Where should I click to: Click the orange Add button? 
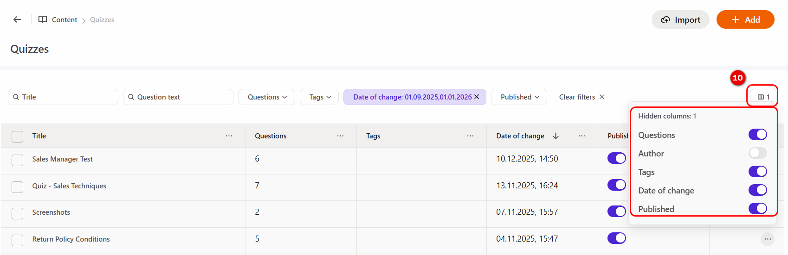pyautogui.click(x=745, y=19)
